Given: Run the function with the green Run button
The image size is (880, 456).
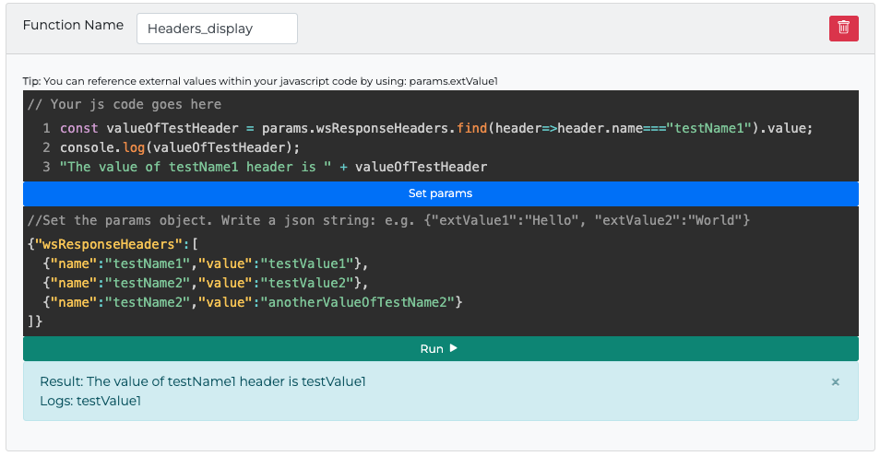Looking at the screenshot, I should pos(440,349).
